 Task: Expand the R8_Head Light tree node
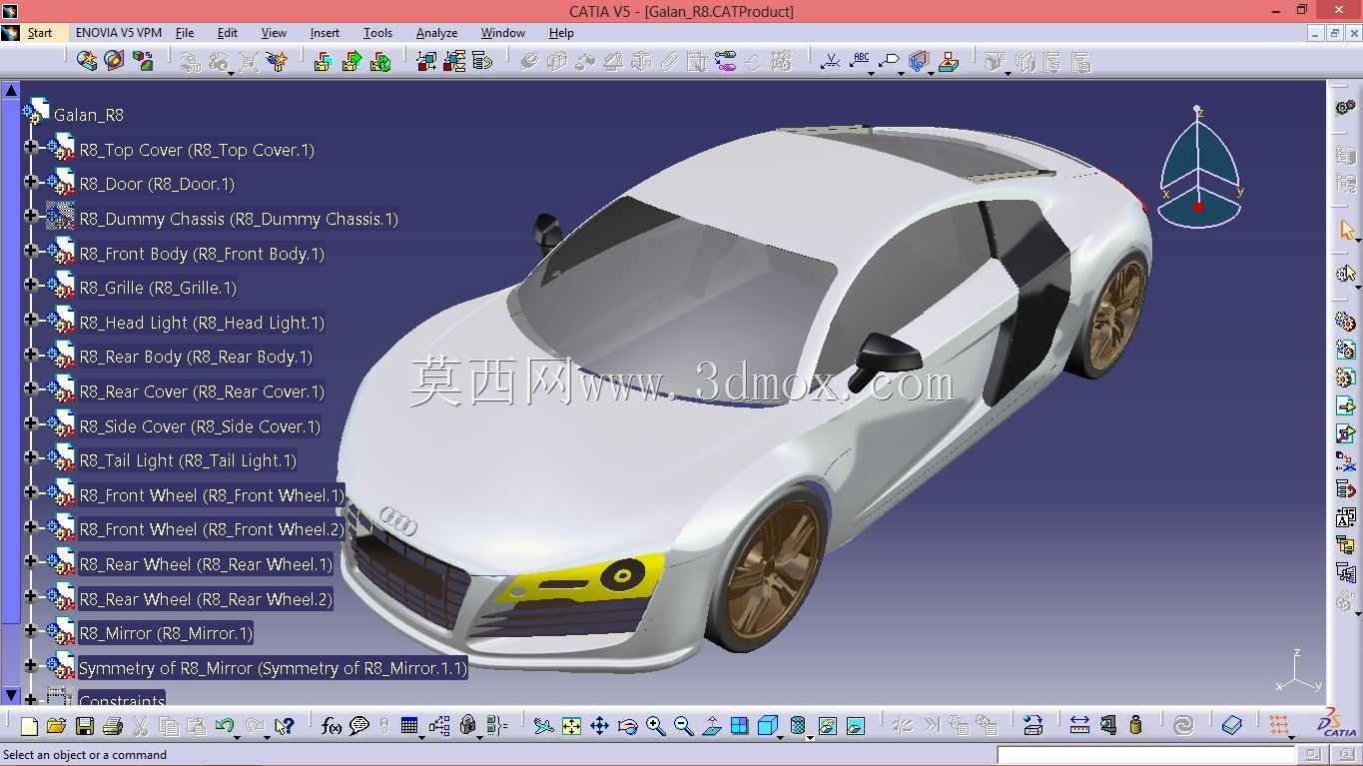click(30, 322)
